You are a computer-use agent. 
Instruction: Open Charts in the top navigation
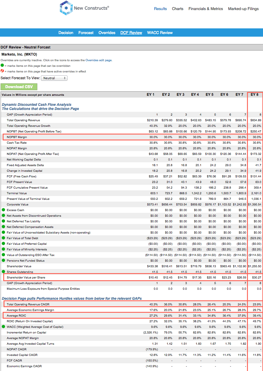pyautogui.click(x=178, y=9)
